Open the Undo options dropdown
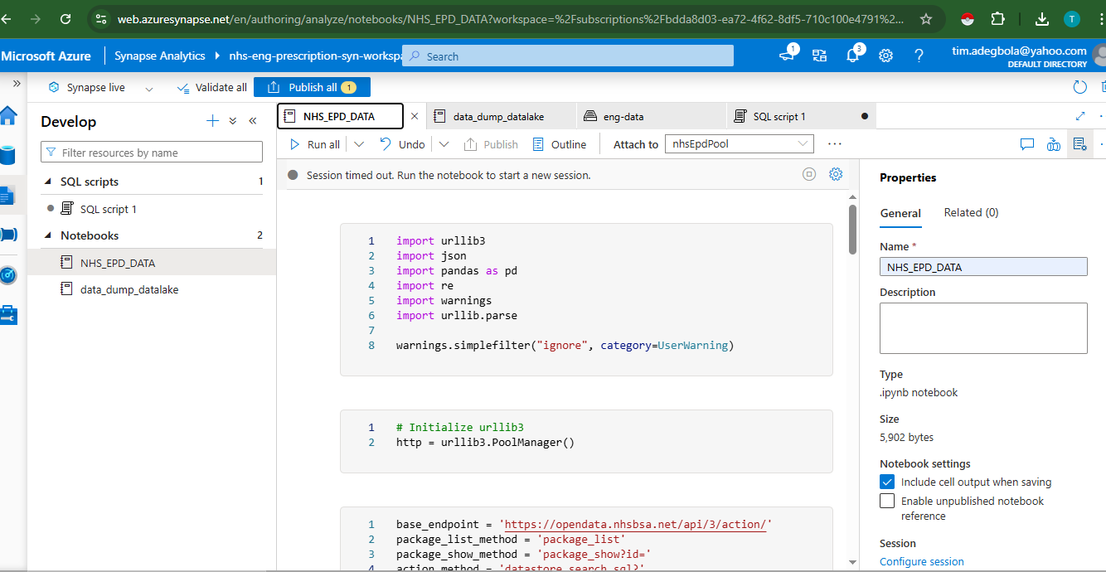 [x=444, y=144]
